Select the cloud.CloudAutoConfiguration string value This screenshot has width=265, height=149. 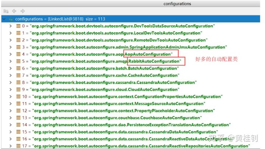click(105, 90)
